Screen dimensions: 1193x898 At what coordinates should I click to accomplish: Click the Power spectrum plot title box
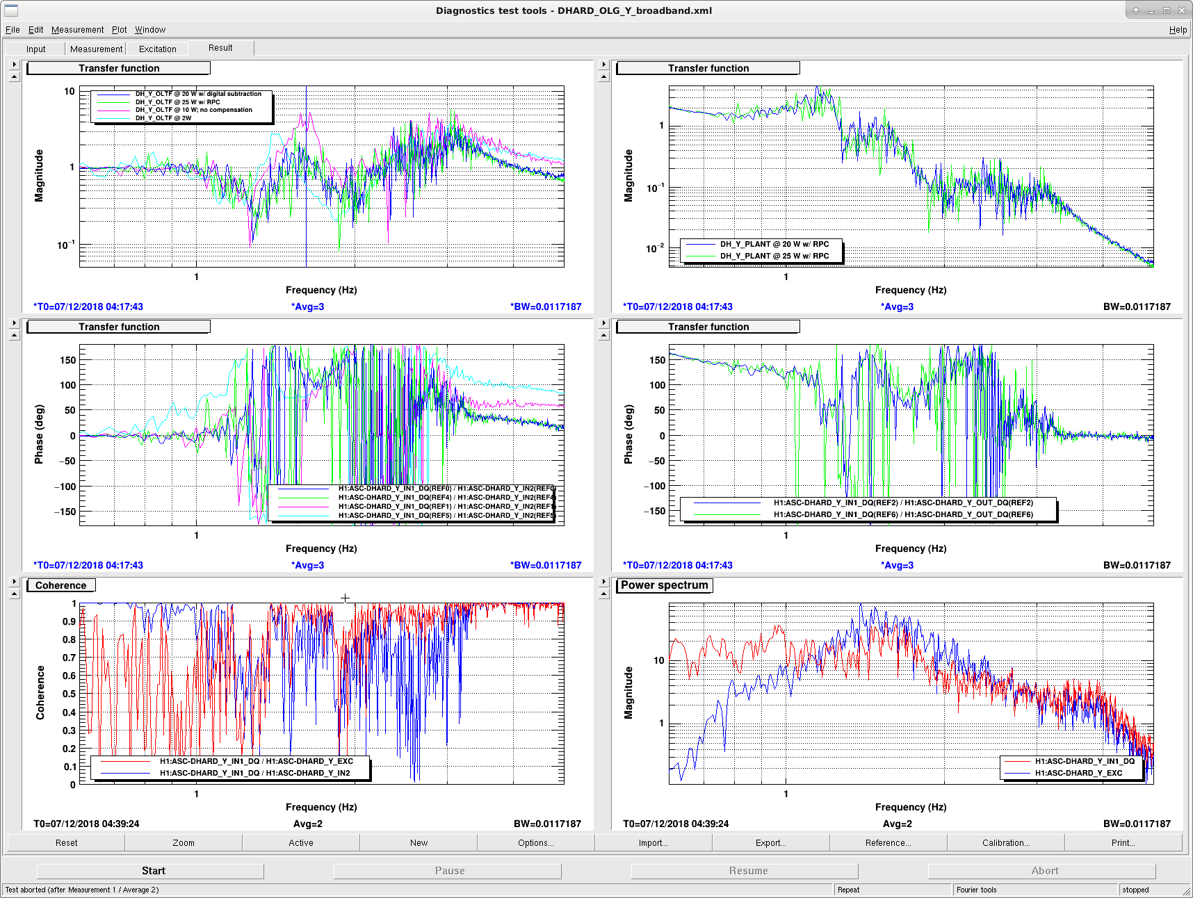(x=665, y=585)
